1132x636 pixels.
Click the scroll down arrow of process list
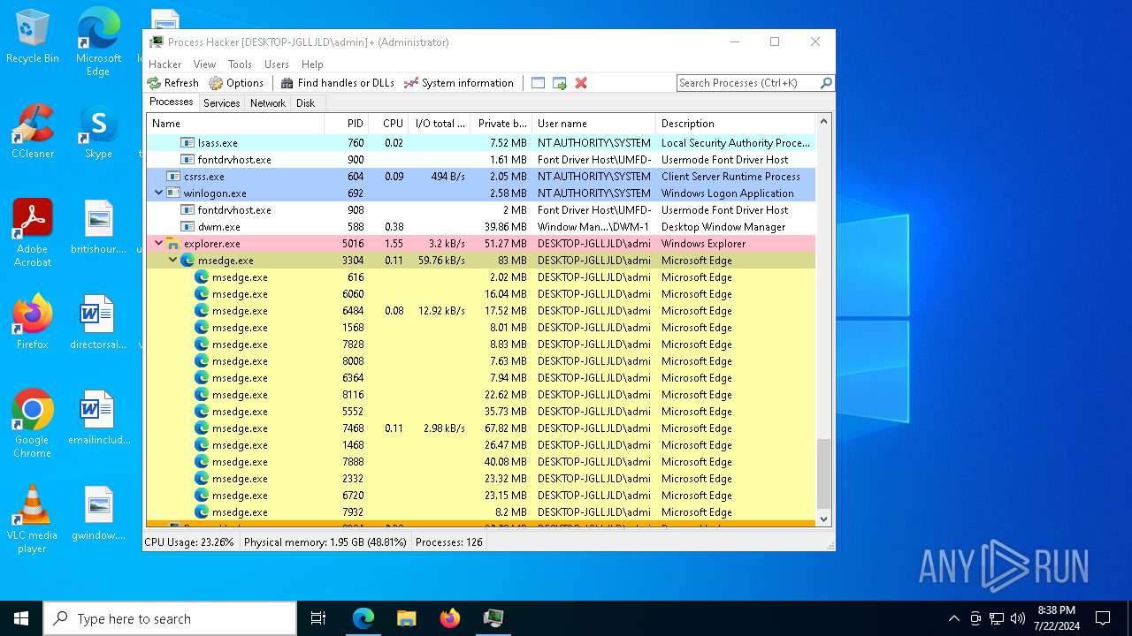(x=824, y=519)
